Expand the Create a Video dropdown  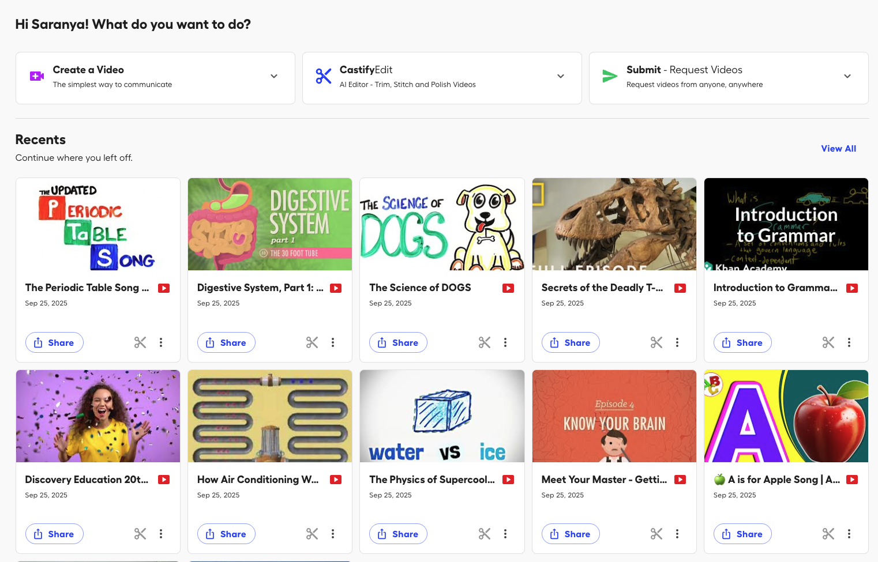(x=274, y=76)
